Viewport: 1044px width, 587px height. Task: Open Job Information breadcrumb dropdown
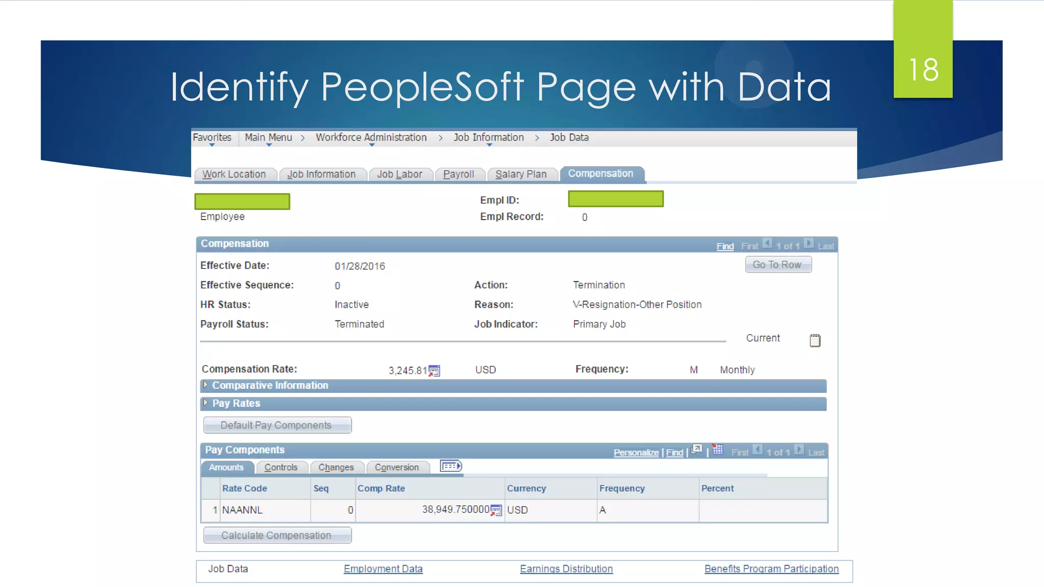tap(489, 138)
